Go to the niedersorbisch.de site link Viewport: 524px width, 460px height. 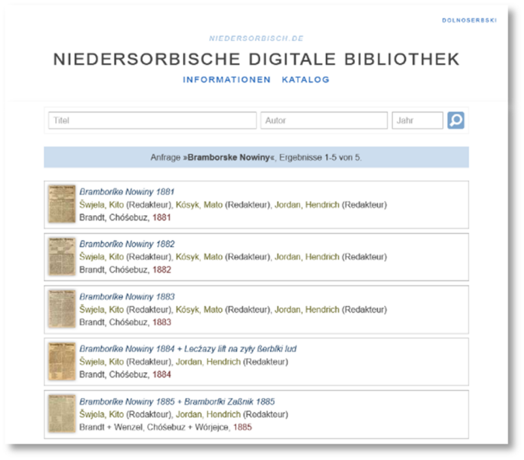pyautogui.click(x=256, y=39)
